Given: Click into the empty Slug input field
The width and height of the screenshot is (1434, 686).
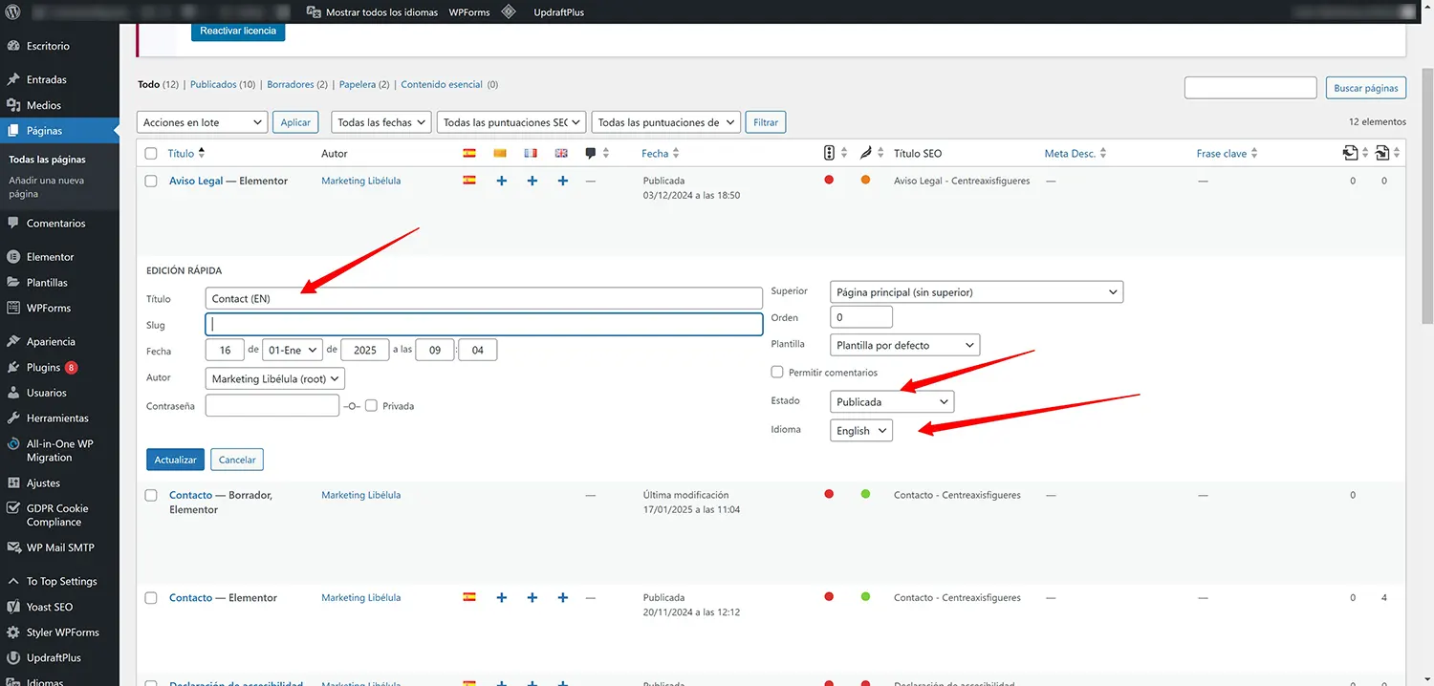Looking at the screenshot, I should [x=484, y=325].
